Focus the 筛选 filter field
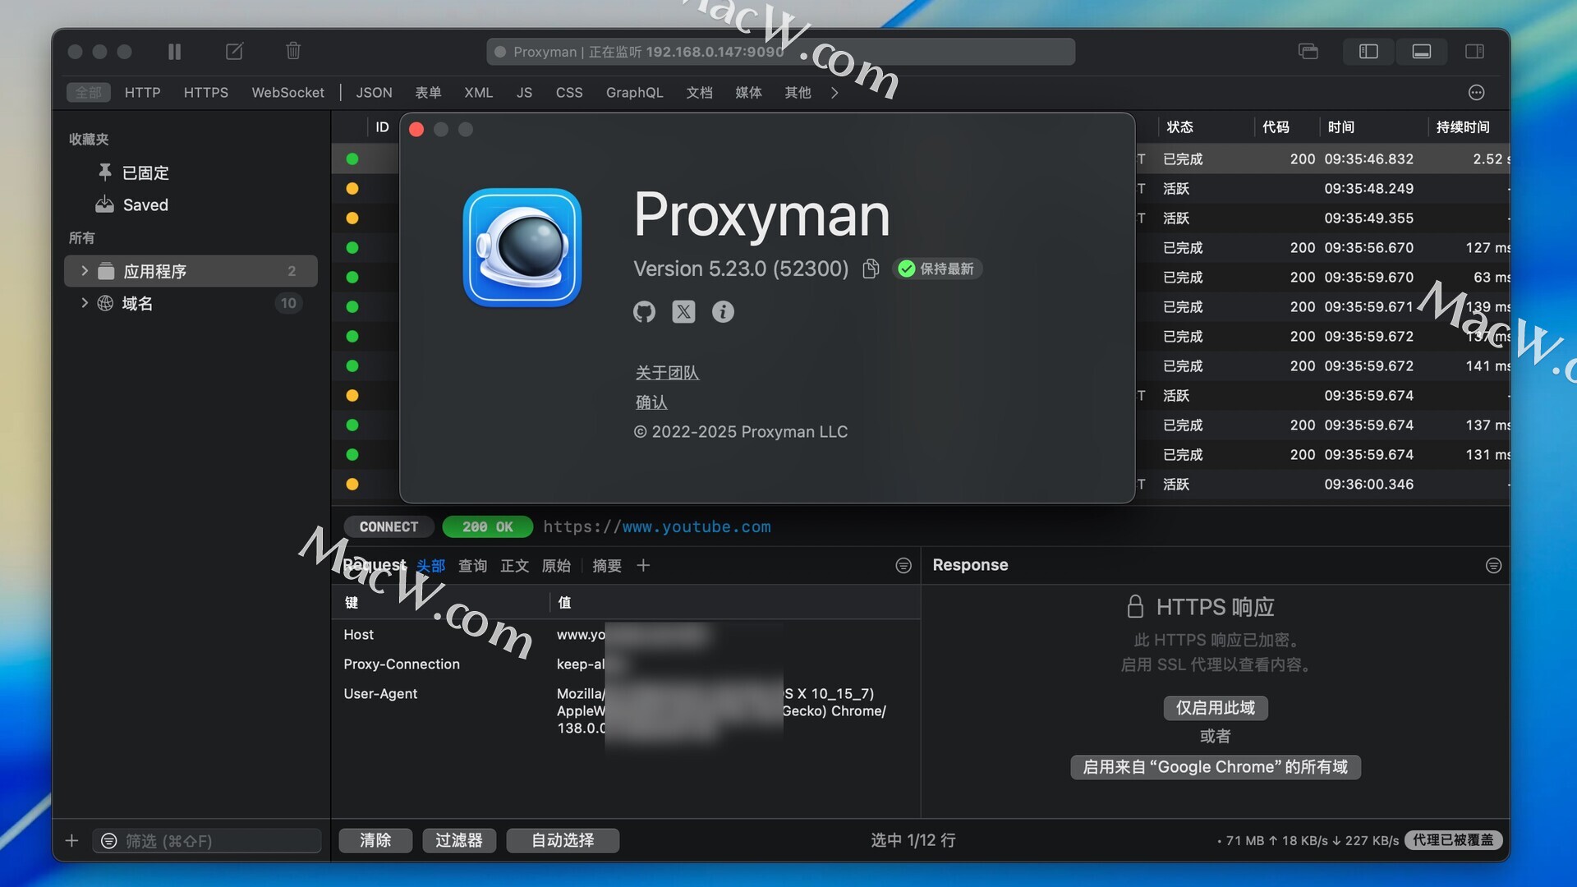This screenshot has height=887, width=1577. (x=207, y=841)
